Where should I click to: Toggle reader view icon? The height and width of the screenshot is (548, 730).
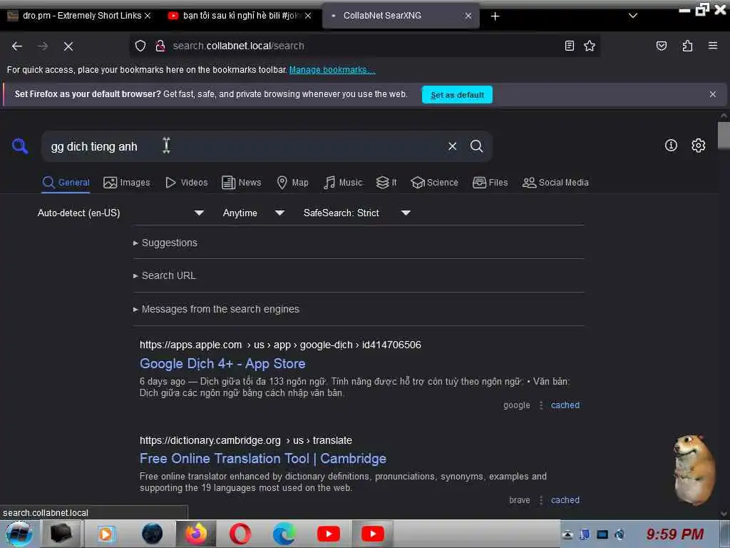[x=569, y=46]
